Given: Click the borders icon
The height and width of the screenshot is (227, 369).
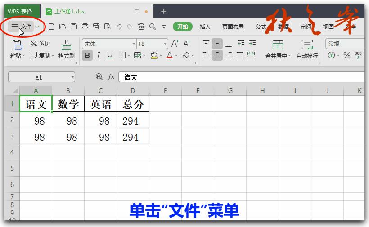Looking at the screenshot, I should 122,55.
